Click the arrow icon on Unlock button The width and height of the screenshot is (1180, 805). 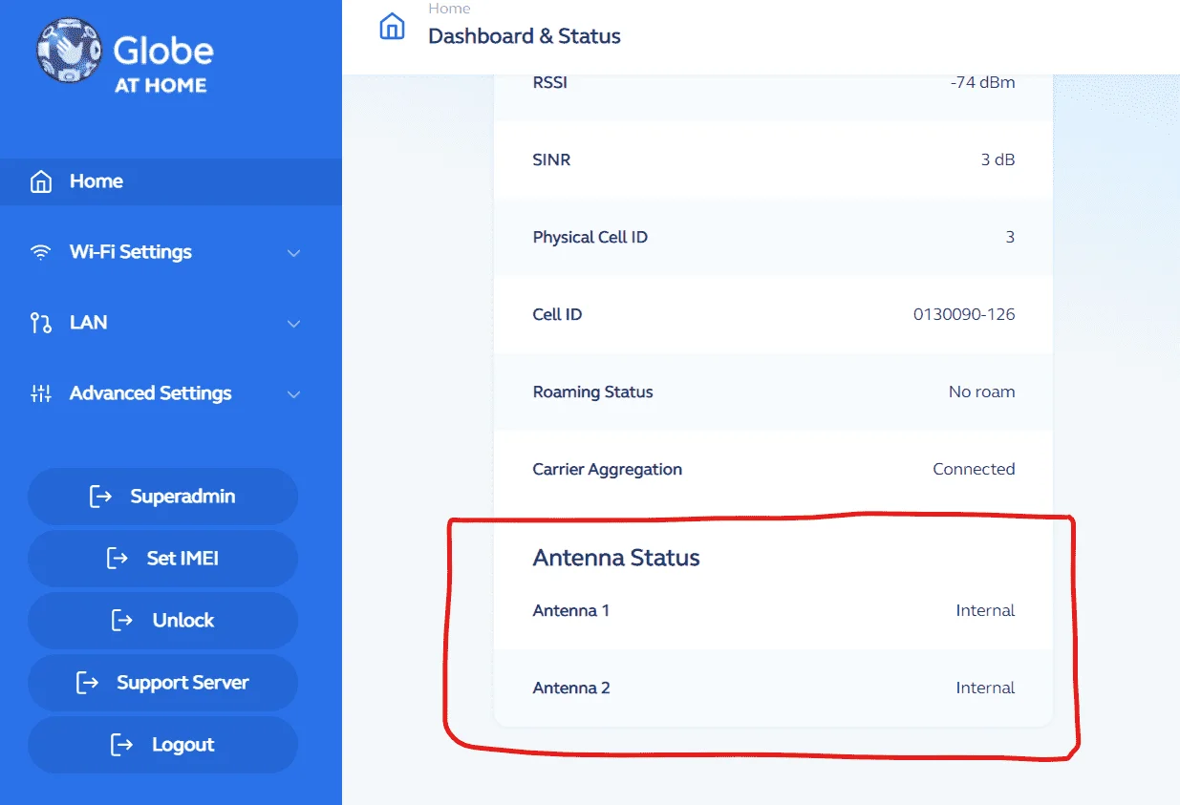tap(123, 621)
